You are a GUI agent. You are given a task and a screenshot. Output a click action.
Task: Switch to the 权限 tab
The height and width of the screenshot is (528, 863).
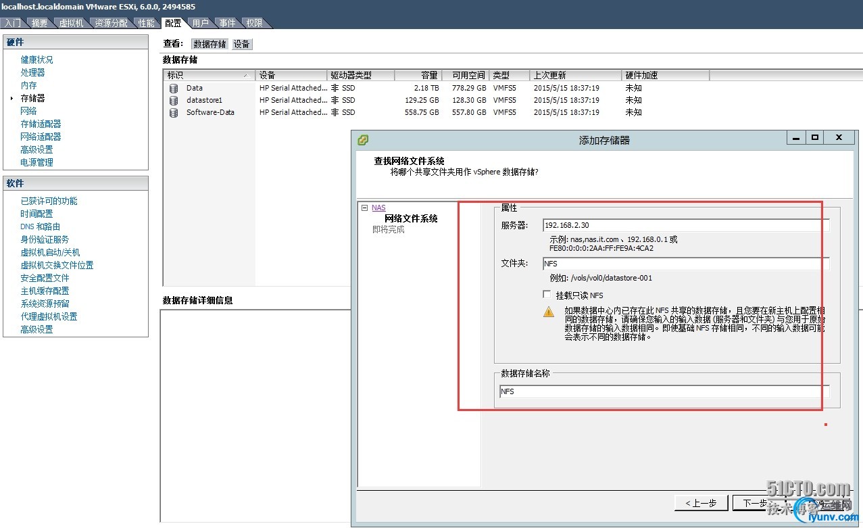[x=254, y=23]
